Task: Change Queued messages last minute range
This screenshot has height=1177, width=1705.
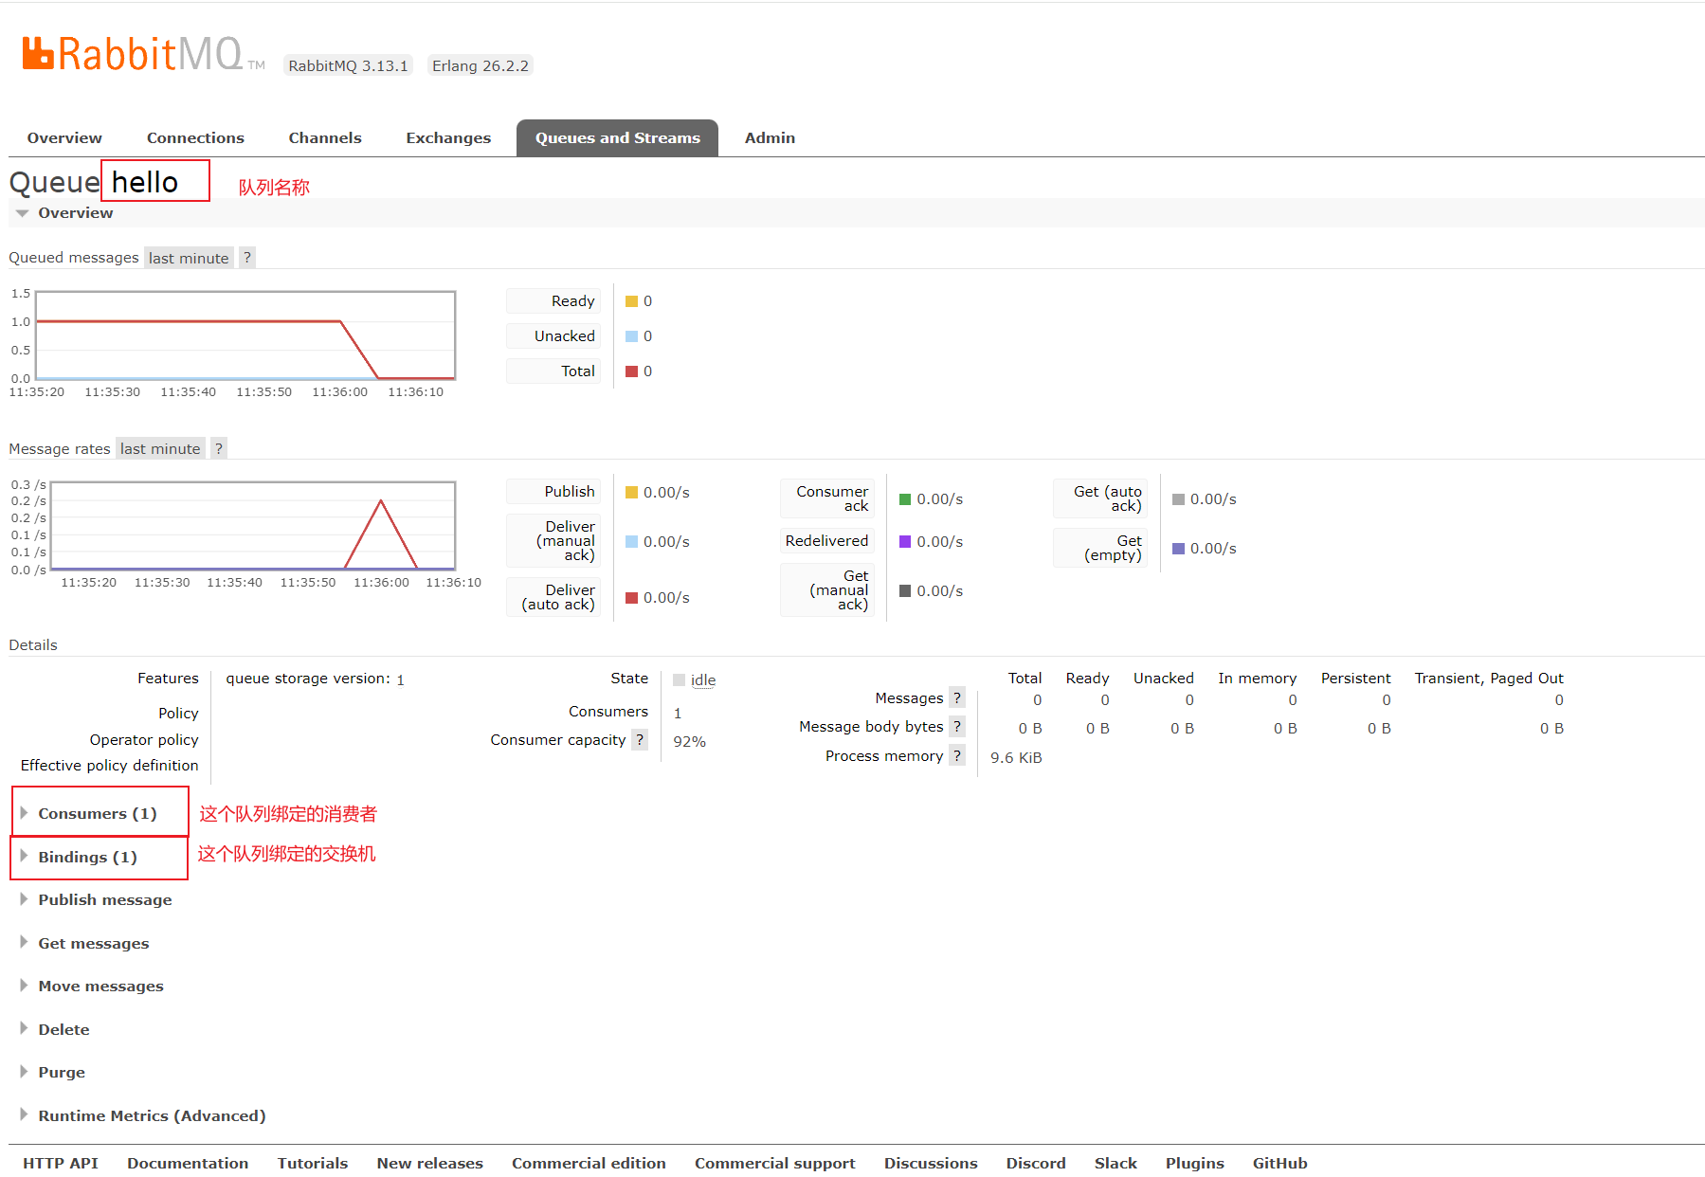Action: coord(189,258)
